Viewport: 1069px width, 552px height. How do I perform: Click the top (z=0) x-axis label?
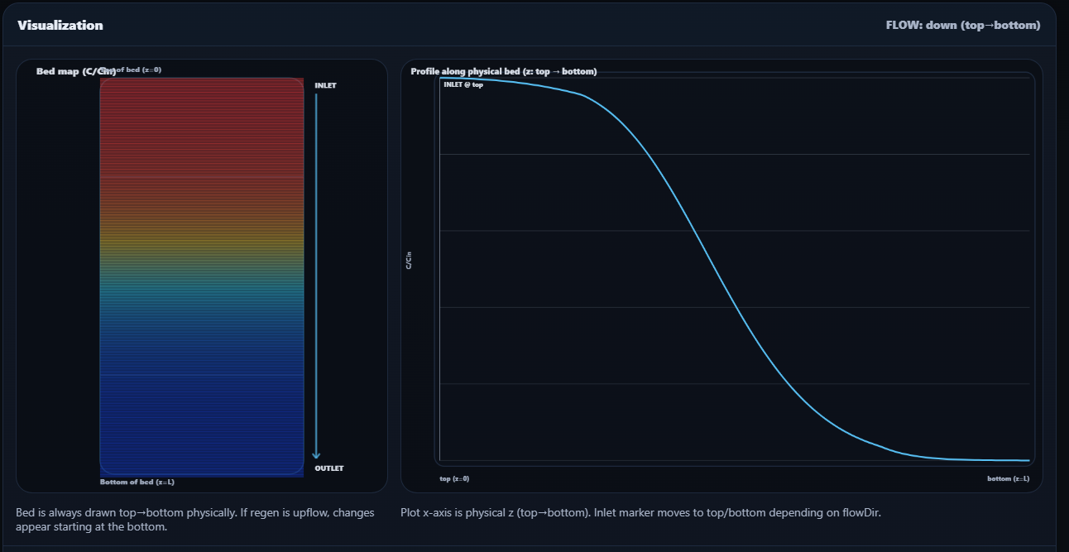click(454, 478)
